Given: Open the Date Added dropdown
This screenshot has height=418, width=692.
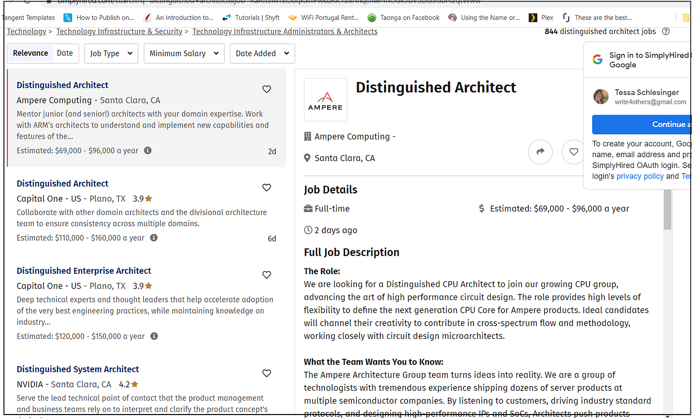Looking at the screenshot, I should click(x=262, y=53).
